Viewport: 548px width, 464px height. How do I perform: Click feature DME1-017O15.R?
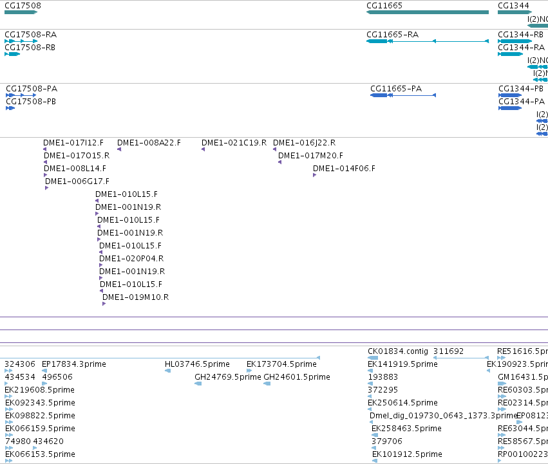coord(46,162)
